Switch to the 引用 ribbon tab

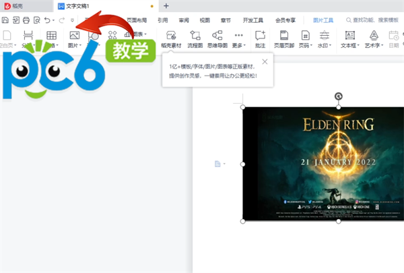tap(163, 20)
